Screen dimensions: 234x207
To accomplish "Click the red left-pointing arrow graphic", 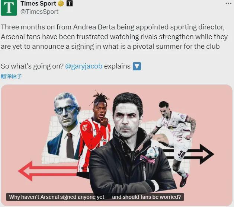I will (x=48, y=171).
